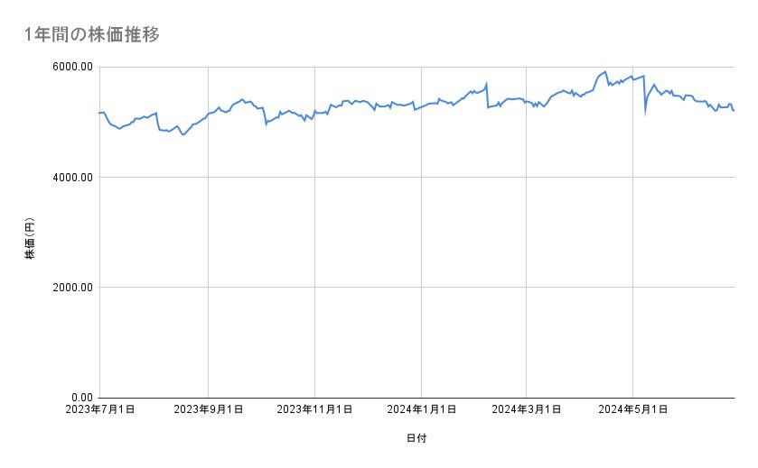Viewport: 758px width, 468px height.
Task: Select the 2024年5月1日 date label
Action: [633, 410]
